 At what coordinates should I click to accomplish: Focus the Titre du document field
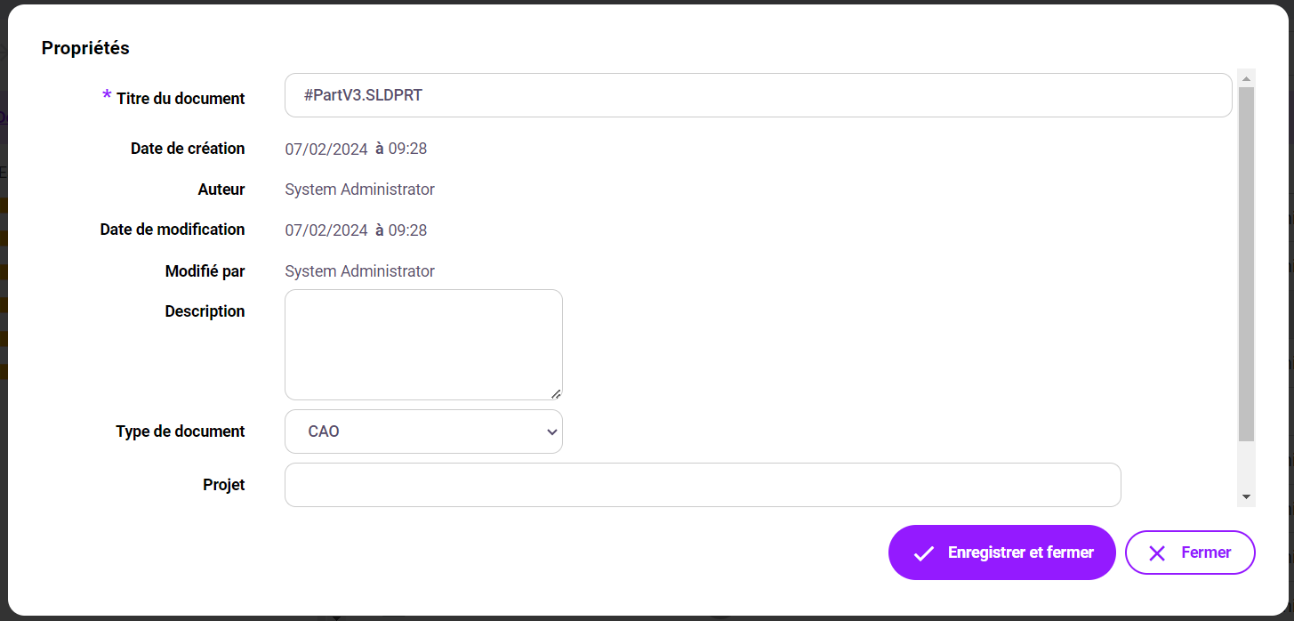point(758,95)
